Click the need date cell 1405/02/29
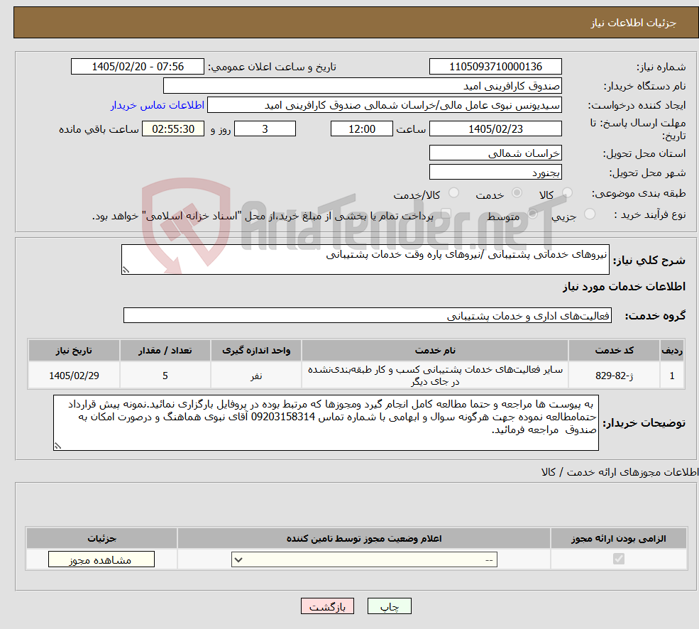Image resolution: width=699 pixels, height=629 pixels. [x=74, y=376]
